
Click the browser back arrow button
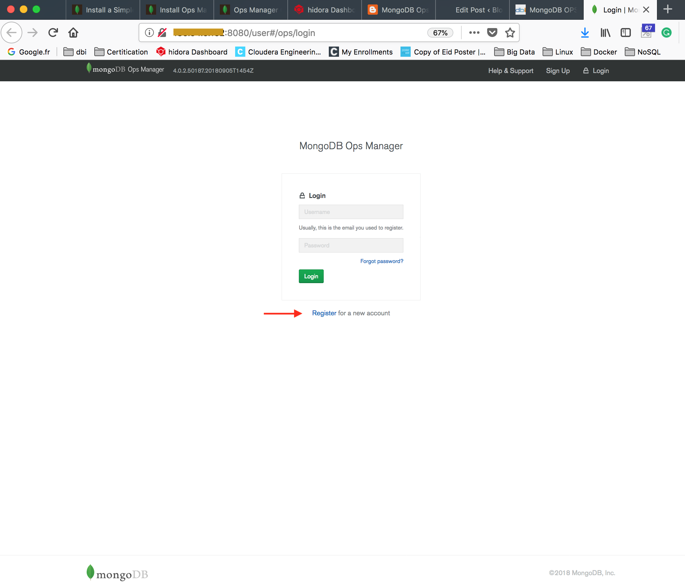11,33
